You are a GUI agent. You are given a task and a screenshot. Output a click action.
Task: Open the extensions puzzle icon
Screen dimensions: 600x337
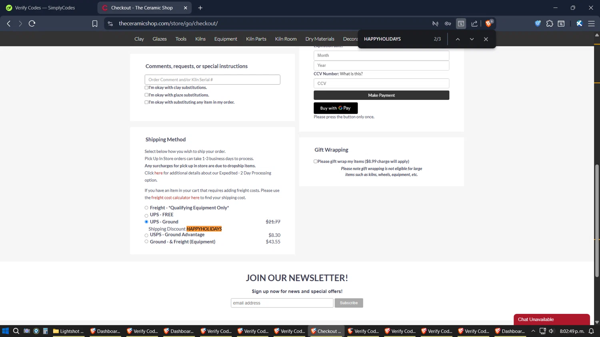550,24
